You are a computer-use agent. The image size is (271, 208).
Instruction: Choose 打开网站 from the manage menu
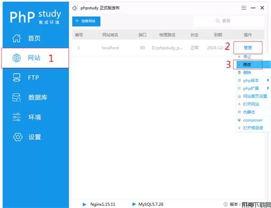coord(253,104)
